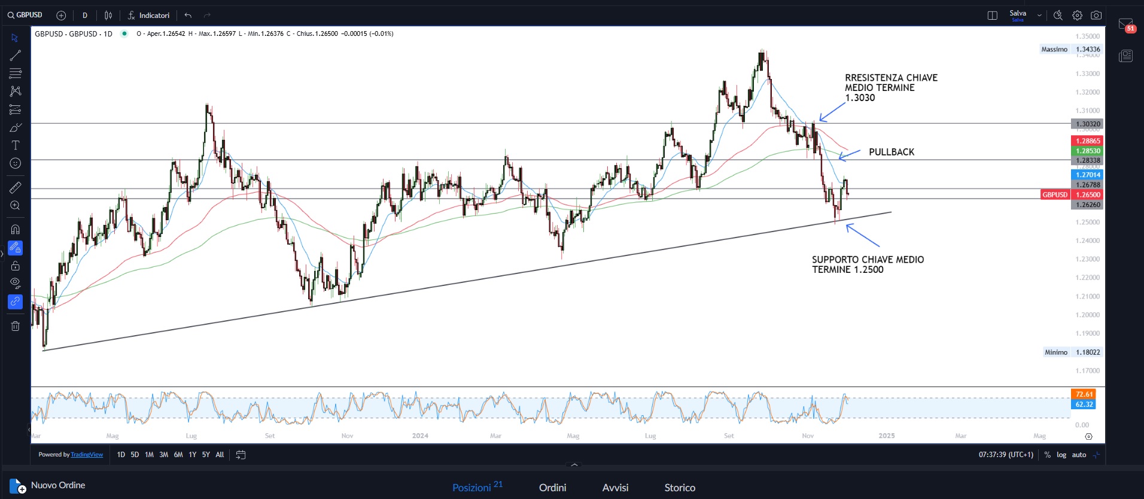The width and height of the screenshot is (1144, 499).
Task: Expand the collapsed panel above Posizioni tab
Action: [x=574, y=465]
